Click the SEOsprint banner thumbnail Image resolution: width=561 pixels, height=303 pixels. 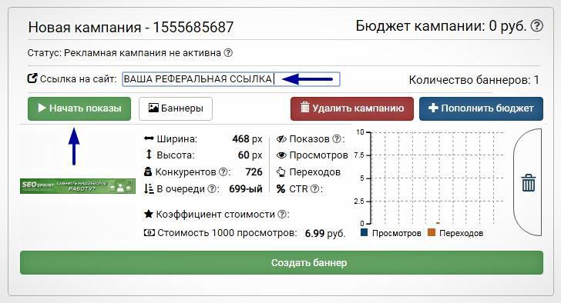click(x=78, y=186)
